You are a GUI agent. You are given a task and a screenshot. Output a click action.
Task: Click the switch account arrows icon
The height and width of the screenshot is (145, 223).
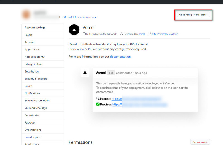click(x=65, y=17)
